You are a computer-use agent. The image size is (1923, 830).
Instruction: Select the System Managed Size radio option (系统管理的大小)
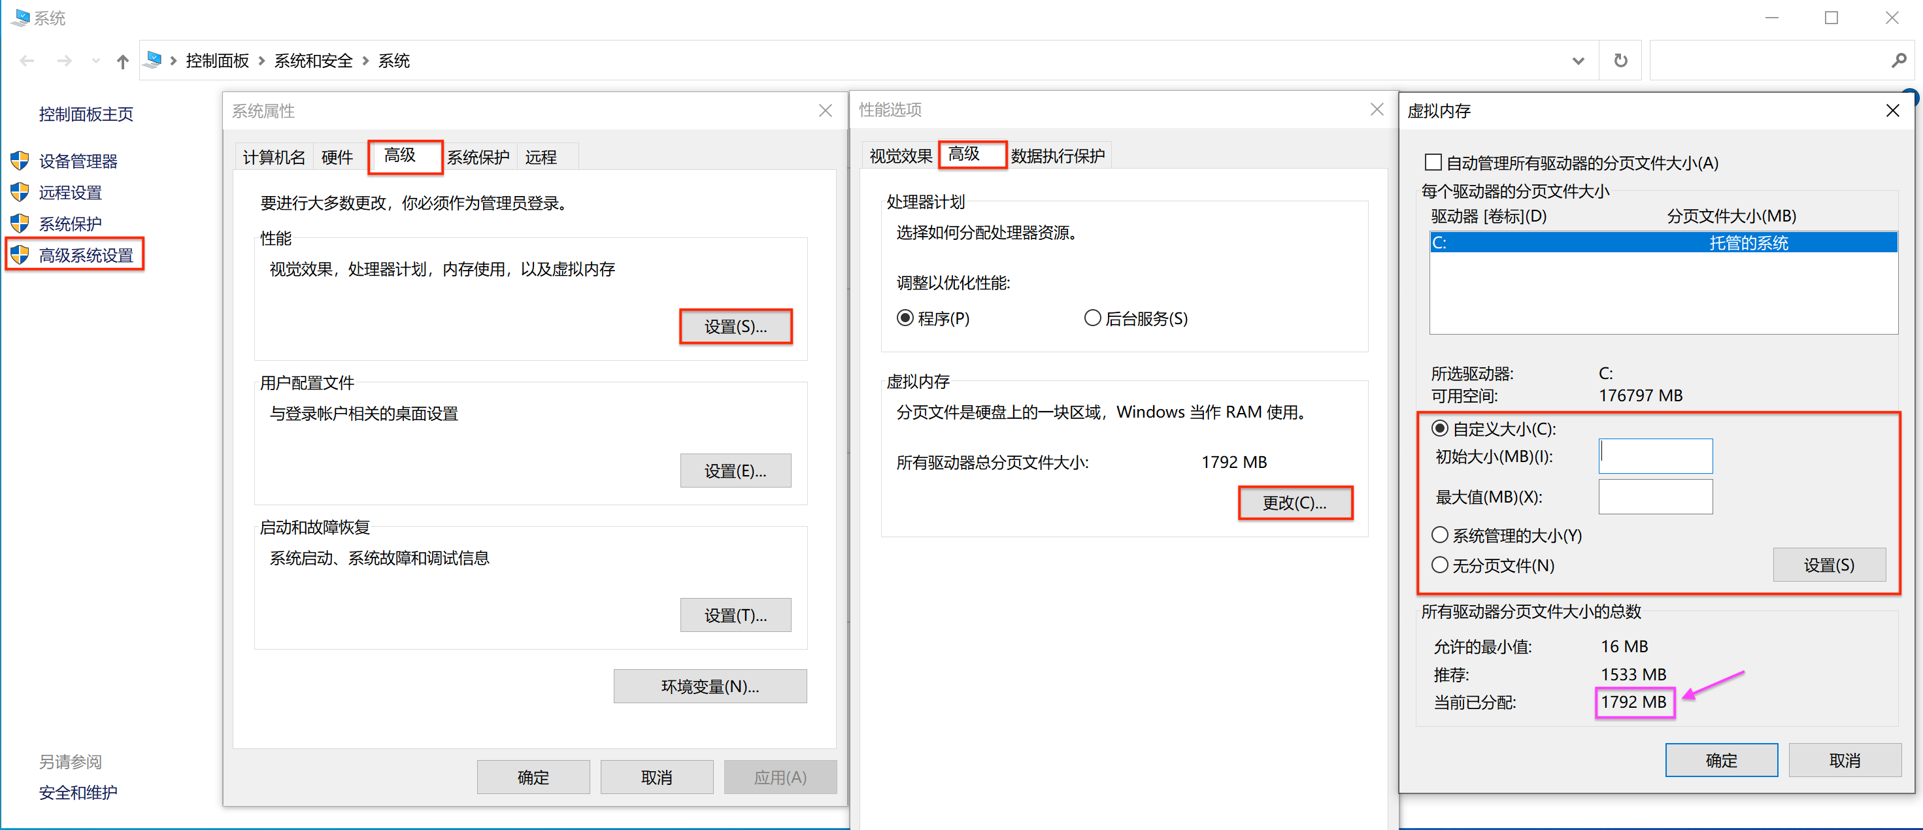coord(1439,535)
